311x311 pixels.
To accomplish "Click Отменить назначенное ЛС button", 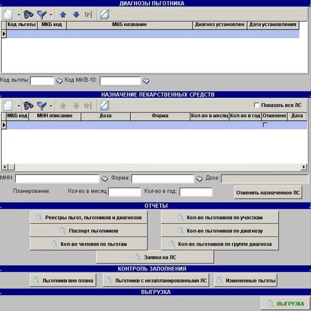I will (x=268, y=192).
